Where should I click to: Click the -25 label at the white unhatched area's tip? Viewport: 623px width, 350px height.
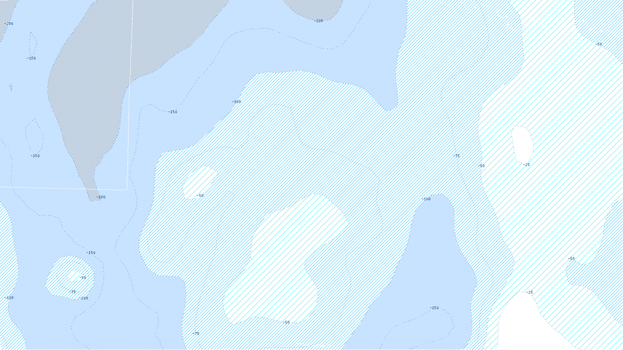click(530, 292)
